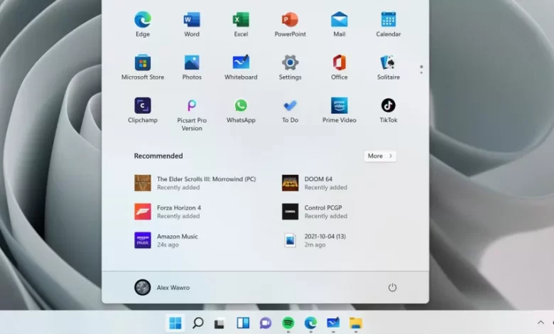Open Task View on taskbar
The height and width of the screenshot is (334, 554).
219,323
